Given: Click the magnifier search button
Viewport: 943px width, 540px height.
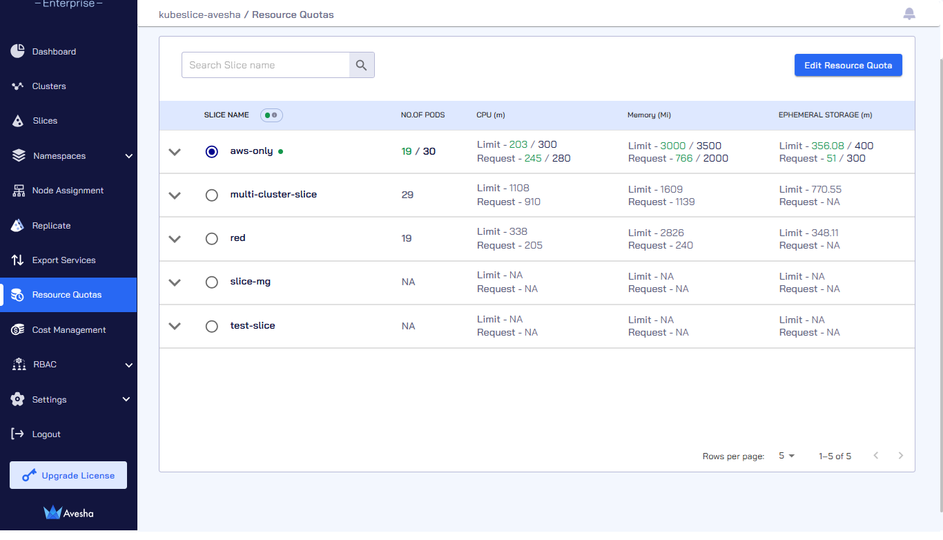Looking at the screenshot, I should (362, 65).
